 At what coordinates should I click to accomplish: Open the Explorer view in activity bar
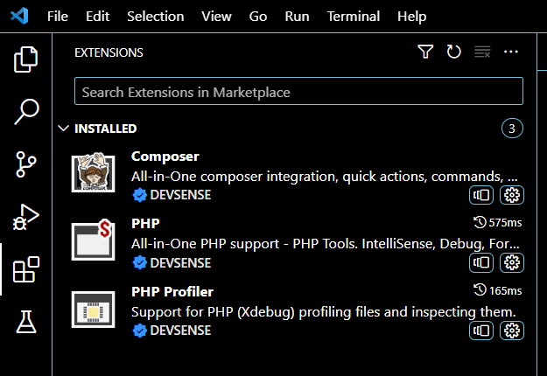coord(26,60)
